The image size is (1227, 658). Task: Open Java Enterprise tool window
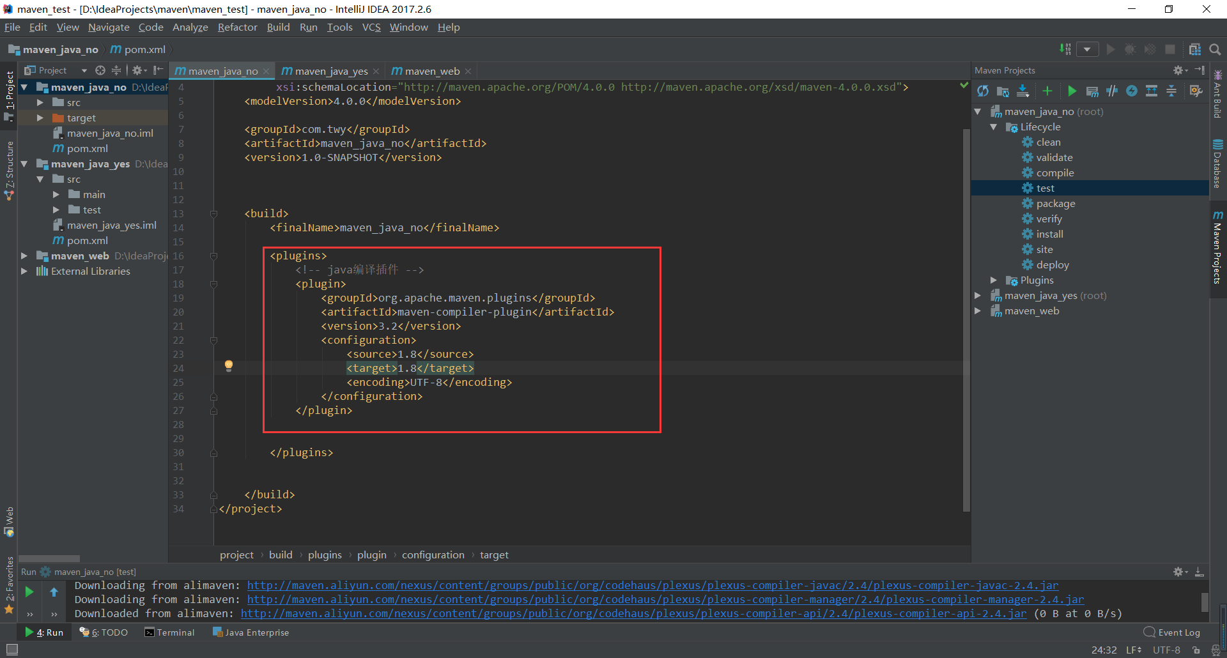[251, 632]
